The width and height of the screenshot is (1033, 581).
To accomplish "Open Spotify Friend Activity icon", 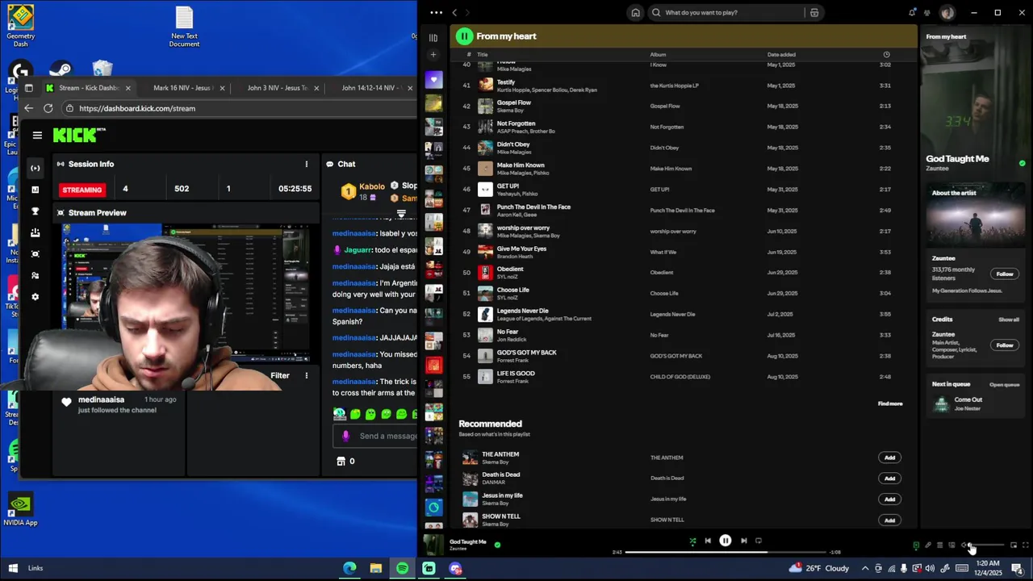I will [928, 12].
